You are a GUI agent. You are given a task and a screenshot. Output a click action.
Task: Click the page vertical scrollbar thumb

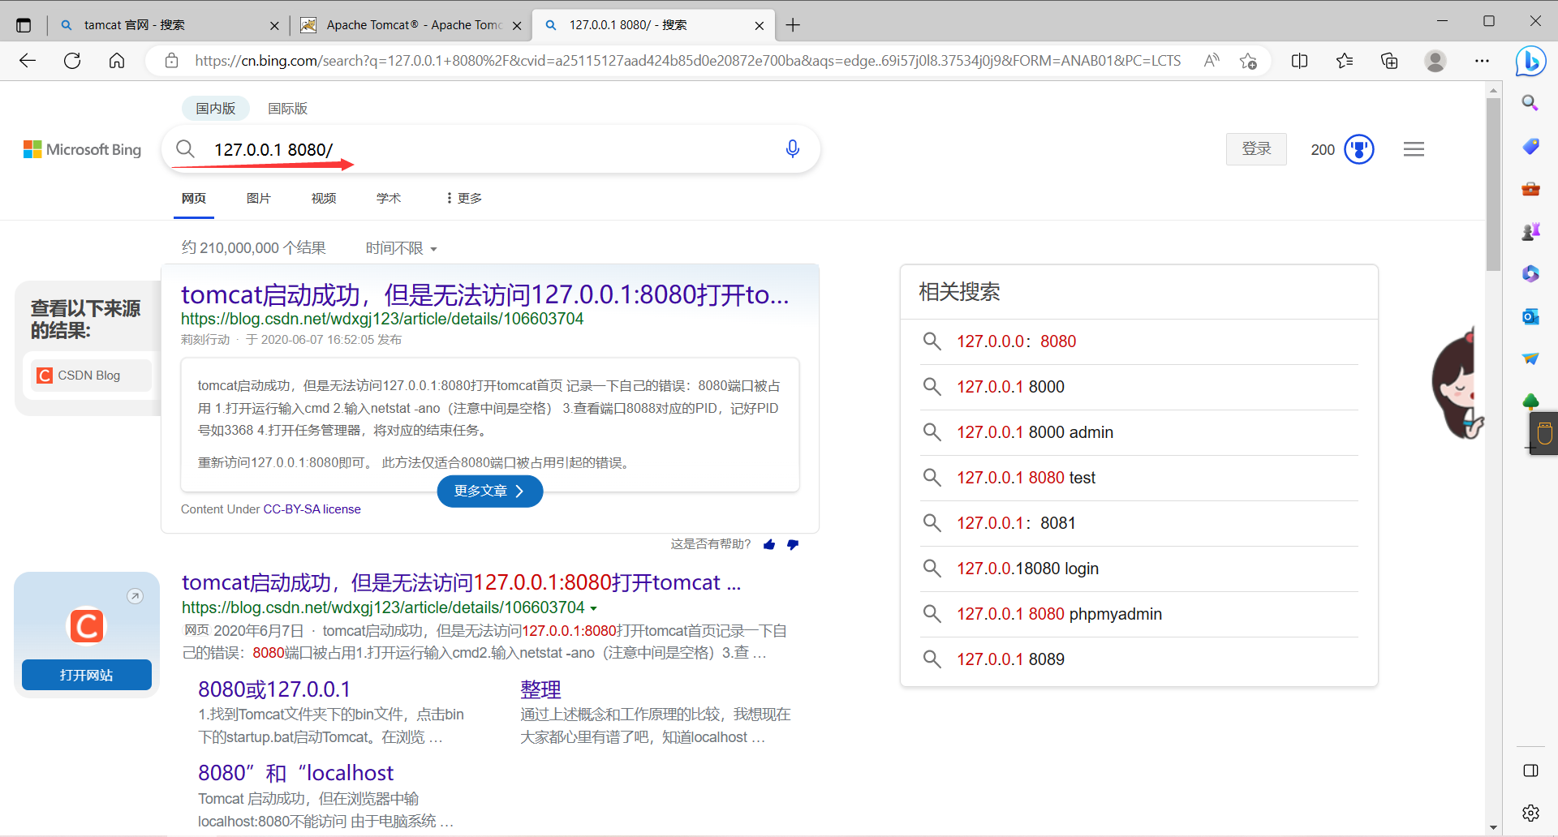(x=1493, y=185)
